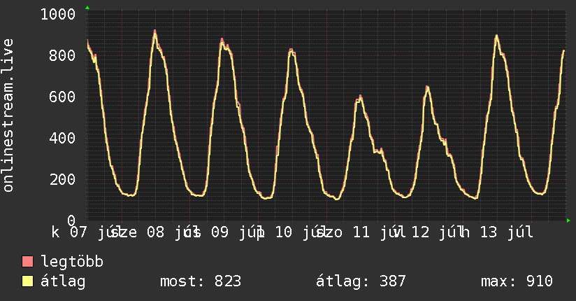Click the 800 y-axis label
Screen dimensions: 576x301
click(x=62, y=55)
